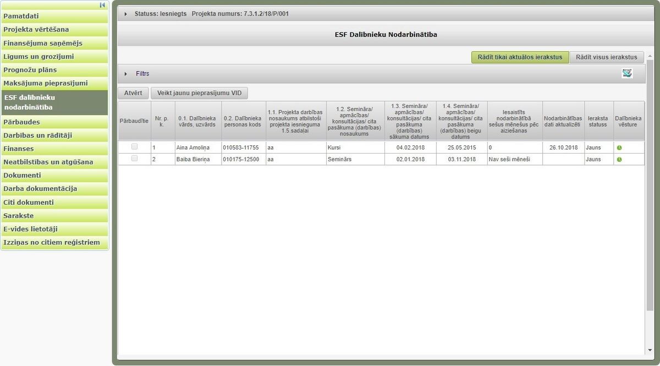Screen dimensions: 660x366
Task: Open participant history for Baiba Bieriņa
Action: coord(619,160)
